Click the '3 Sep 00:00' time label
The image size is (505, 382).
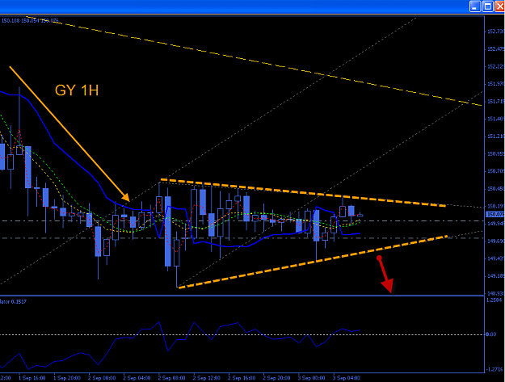(x=311, y=378)
